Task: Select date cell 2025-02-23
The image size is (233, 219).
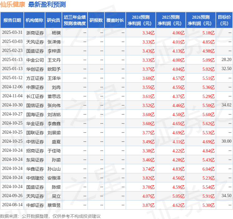Action: [12, 51]
